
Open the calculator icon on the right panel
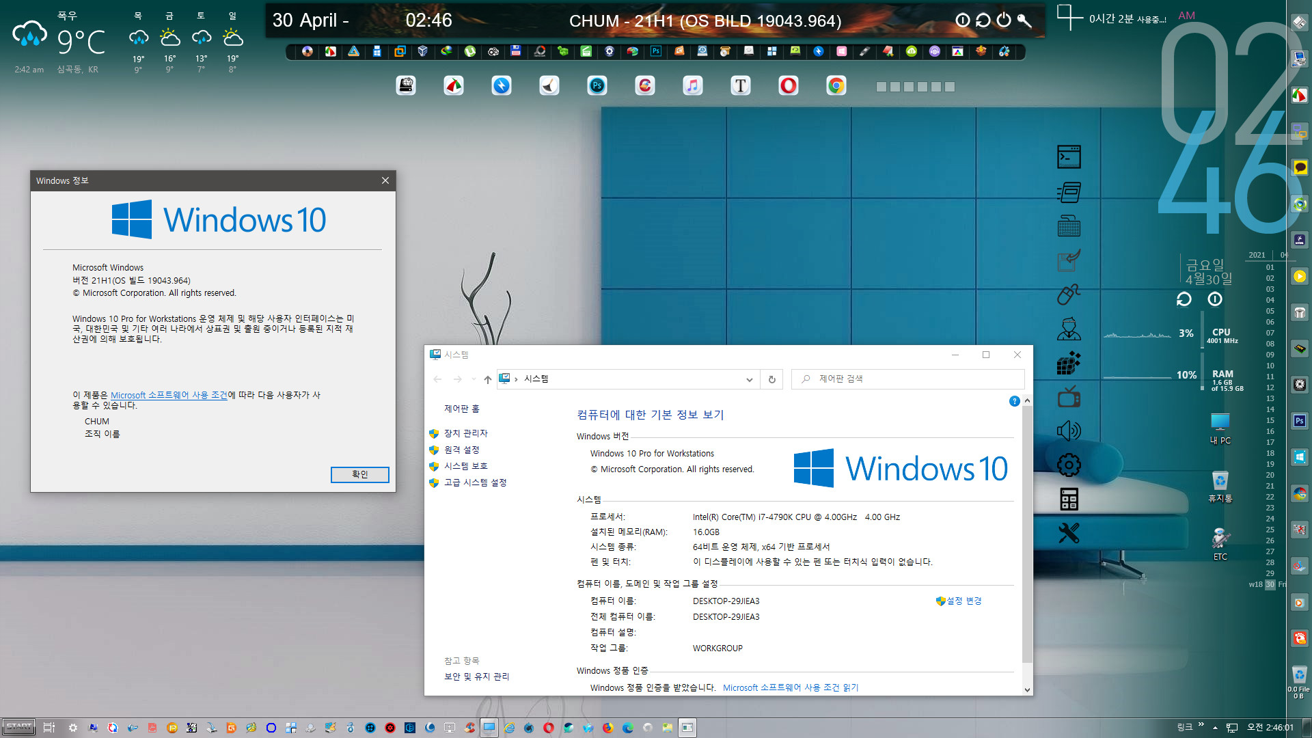[x=1069, y=500]
